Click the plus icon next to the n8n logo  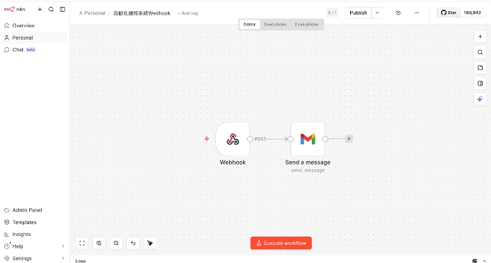[x=40, y=10]
